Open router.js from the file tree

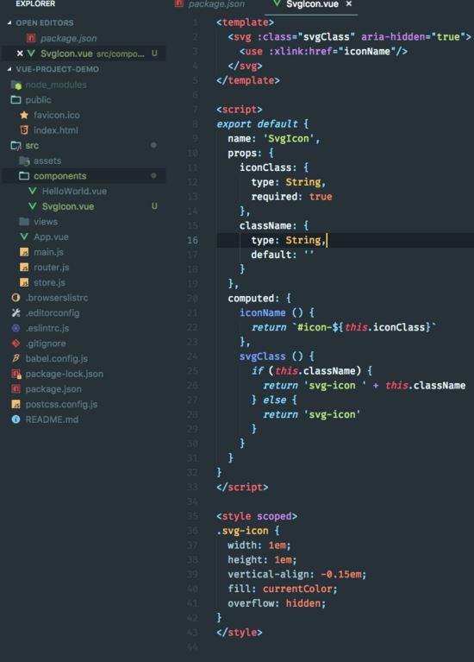pyautogui.click(x=51, y=268)
